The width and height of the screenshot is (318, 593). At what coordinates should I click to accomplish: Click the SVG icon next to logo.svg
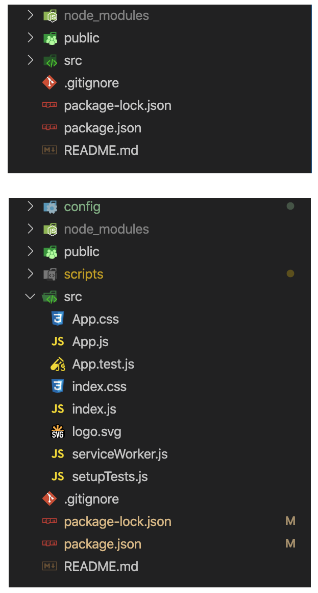point(57,431)
